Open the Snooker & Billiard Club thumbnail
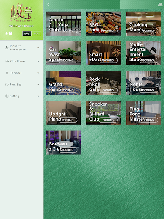Viewport: 164px width, 219px height. (104, 113)
